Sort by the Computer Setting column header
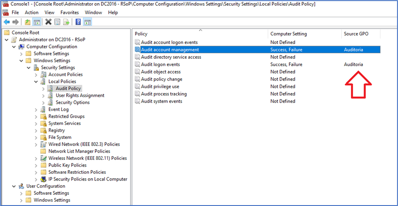 288,34
